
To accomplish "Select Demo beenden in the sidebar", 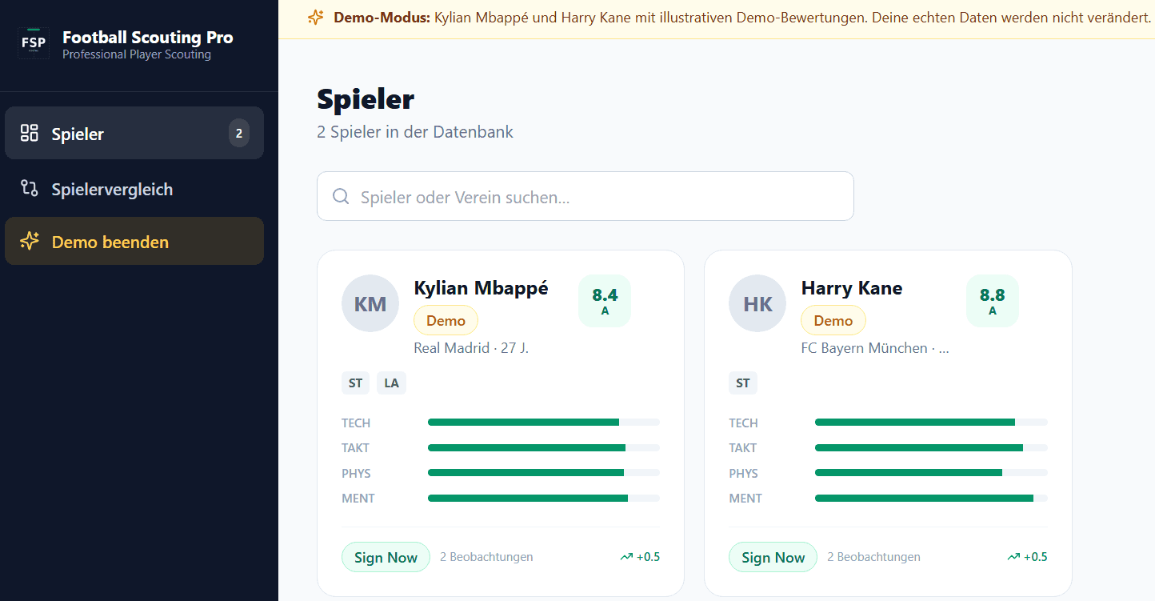I will coord(134,242).
